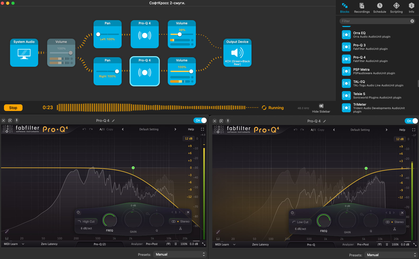Open the High Cut filter shape dropdown
This screenshot has height=259, width=419.
click(x=86, y=222)
